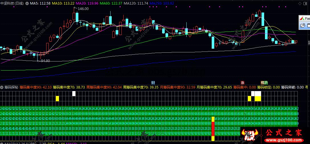310x144 pixels.
Task: Toggle the side panel icon at chart top-right
Action: point(306,3)
